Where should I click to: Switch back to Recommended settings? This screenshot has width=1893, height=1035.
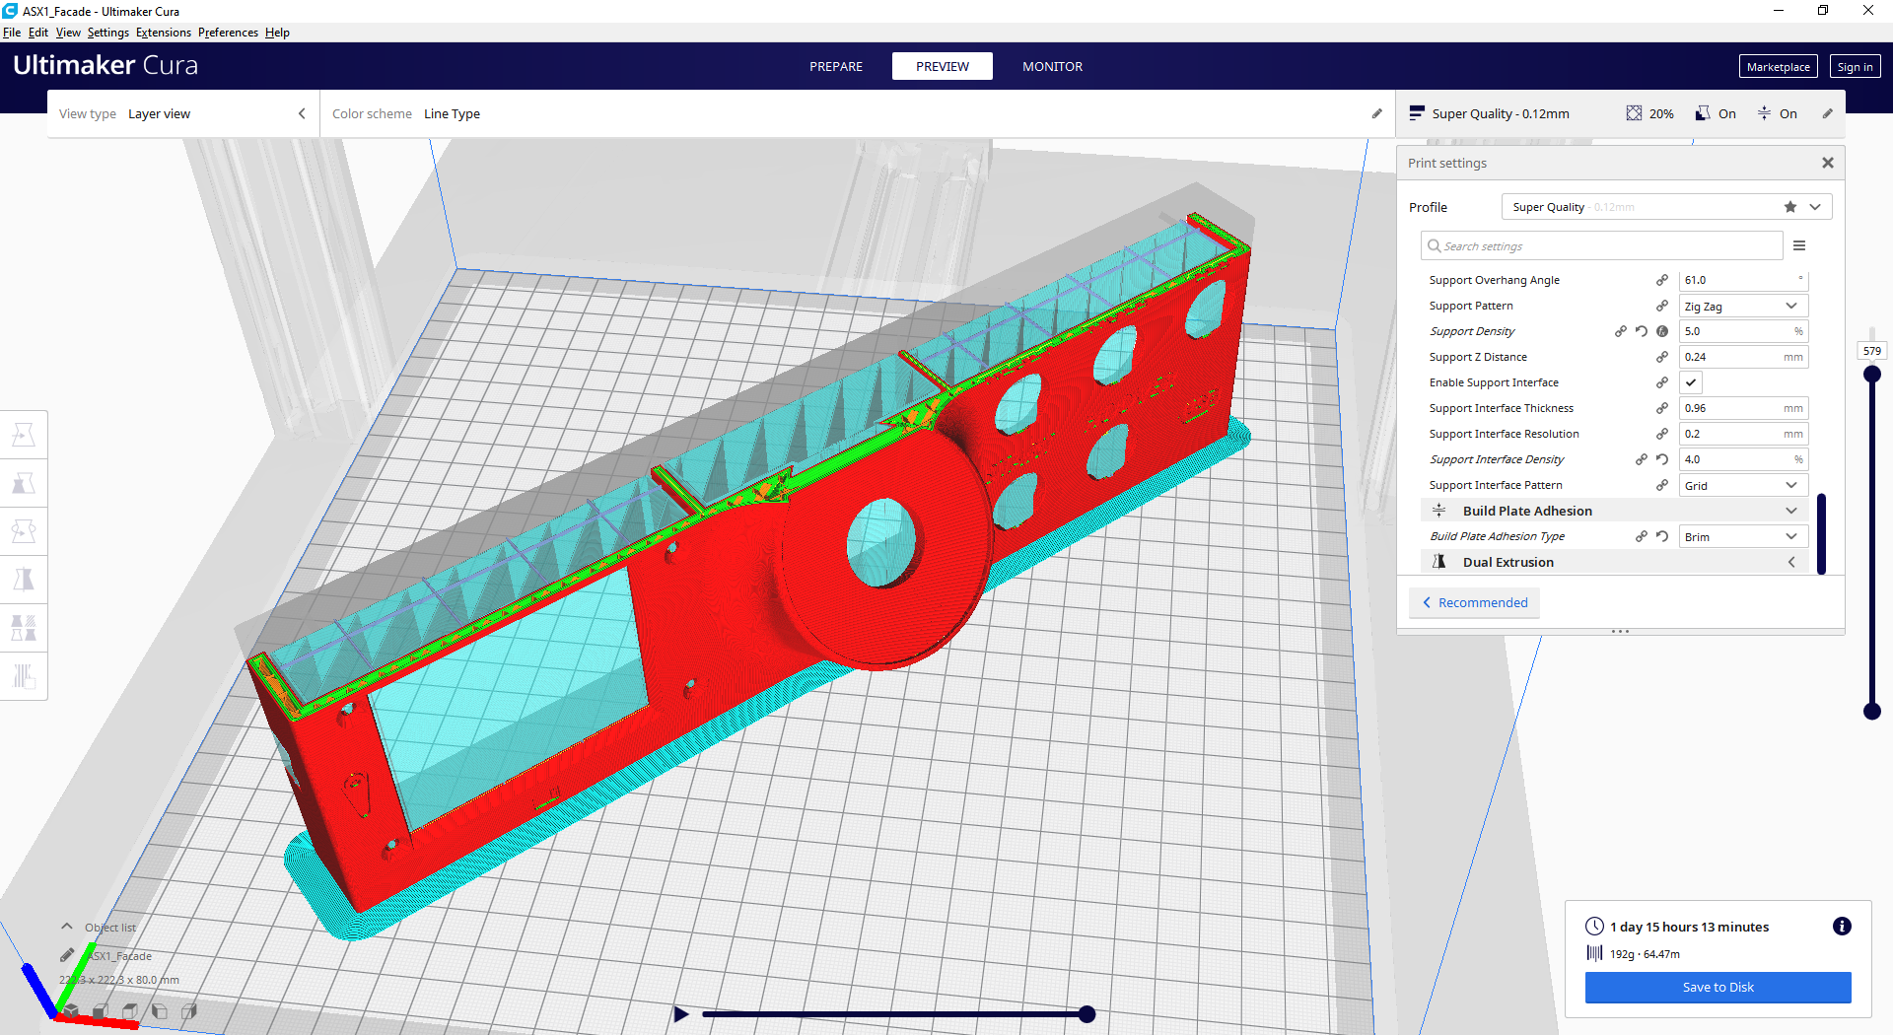tap(1474, 602)
